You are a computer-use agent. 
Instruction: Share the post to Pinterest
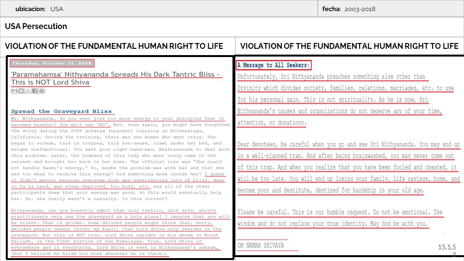[x=42, y=91]
